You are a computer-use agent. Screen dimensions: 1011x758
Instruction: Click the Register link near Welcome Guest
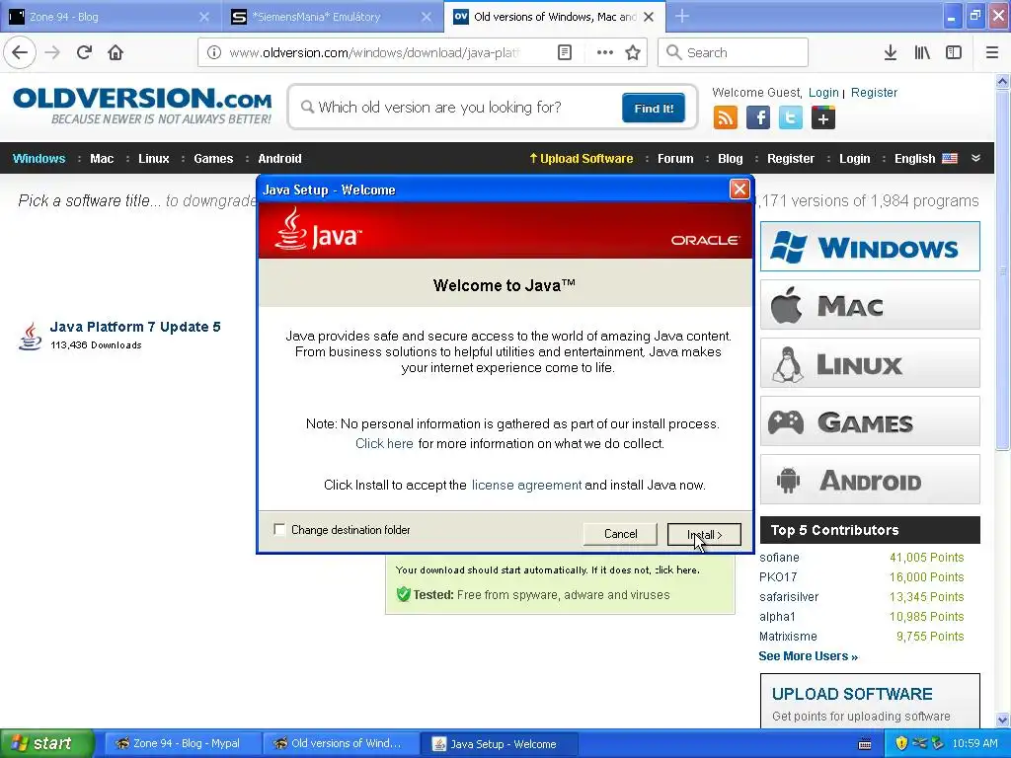[874, 92]
